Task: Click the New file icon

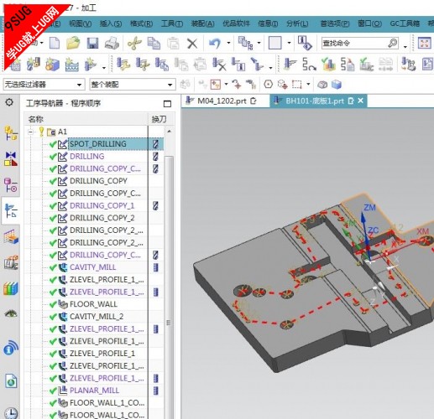Action: click(x=55, y=44)
